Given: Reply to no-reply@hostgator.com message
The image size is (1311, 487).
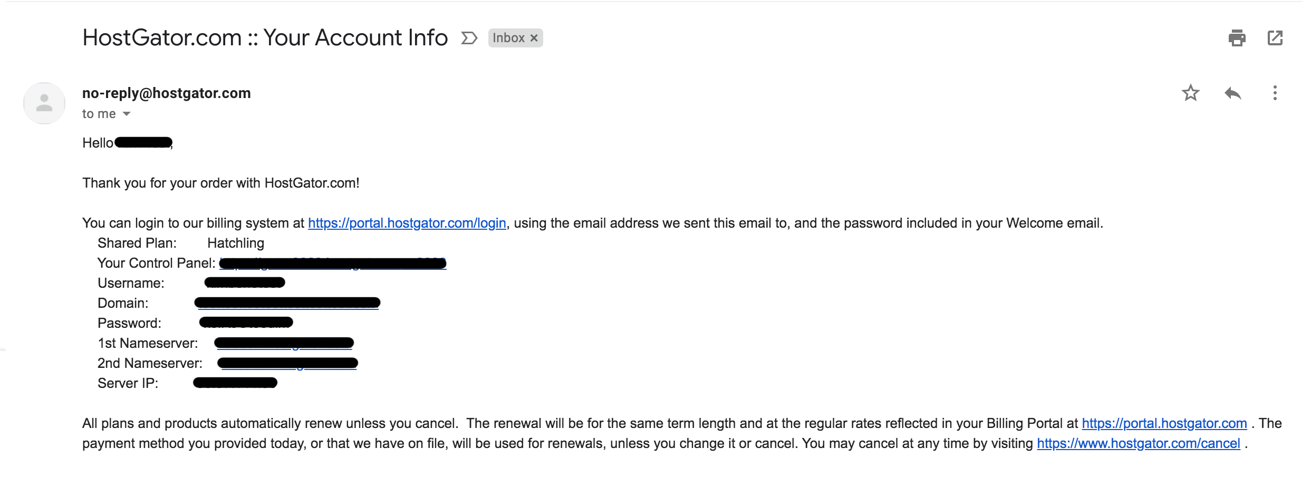Looking at the screenshot, I should tap(1232, 93).
